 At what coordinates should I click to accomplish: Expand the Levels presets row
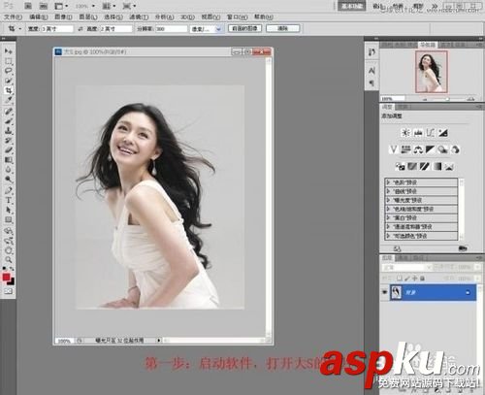(x=421, y=182)
